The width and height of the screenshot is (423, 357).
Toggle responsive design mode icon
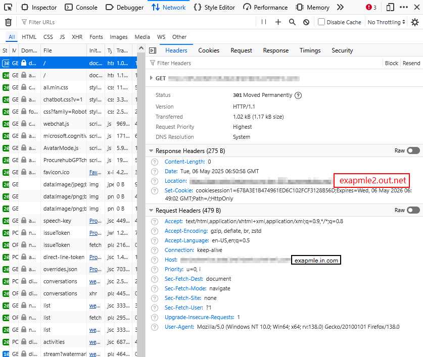coord(390,7)
